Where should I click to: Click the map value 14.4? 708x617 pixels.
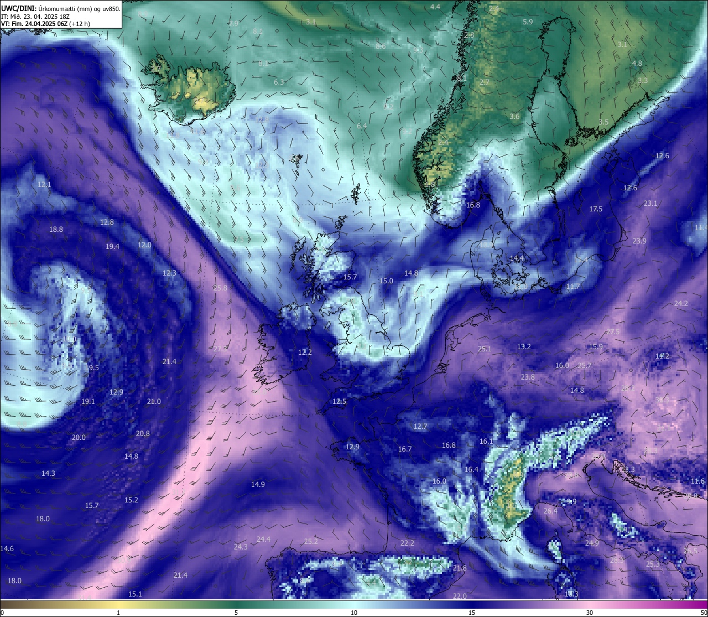(x=517, y=258)
